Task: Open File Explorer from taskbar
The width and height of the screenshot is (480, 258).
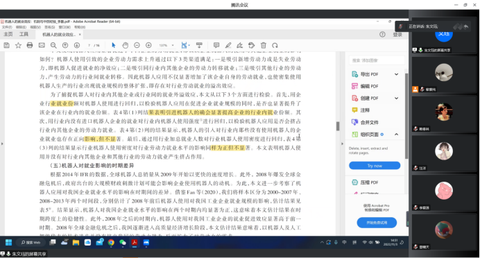Action: pyautogui.click(x=76, y=242)
